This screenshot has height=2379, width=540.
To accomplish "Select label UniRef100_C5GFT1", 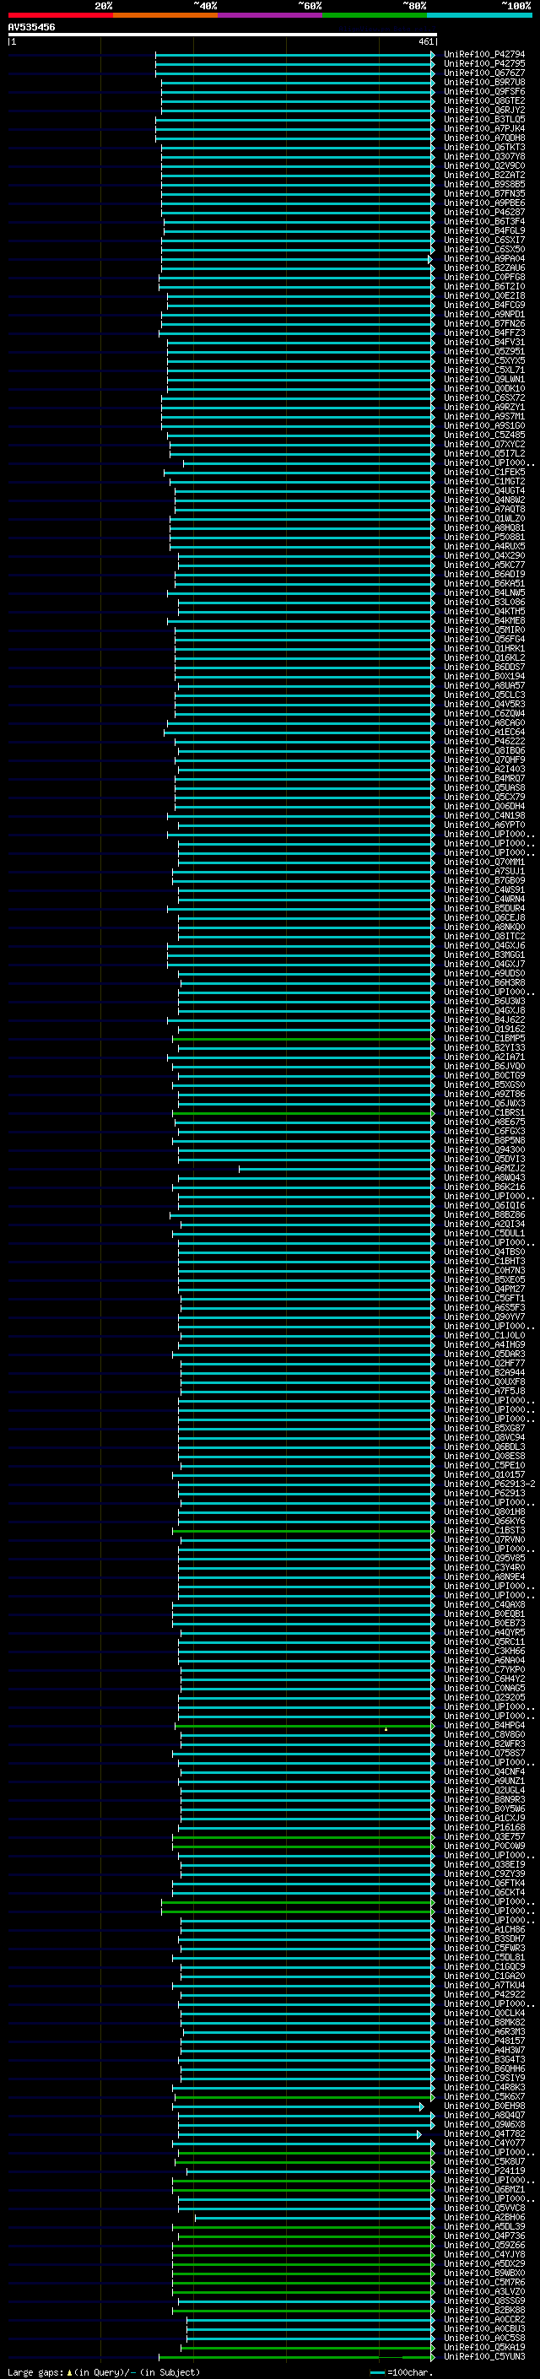I will pyautogui.click(x=484, y=1298).
